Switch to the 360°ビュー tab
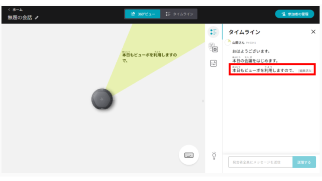Screen dimensions: 322x181 [143, 14]
